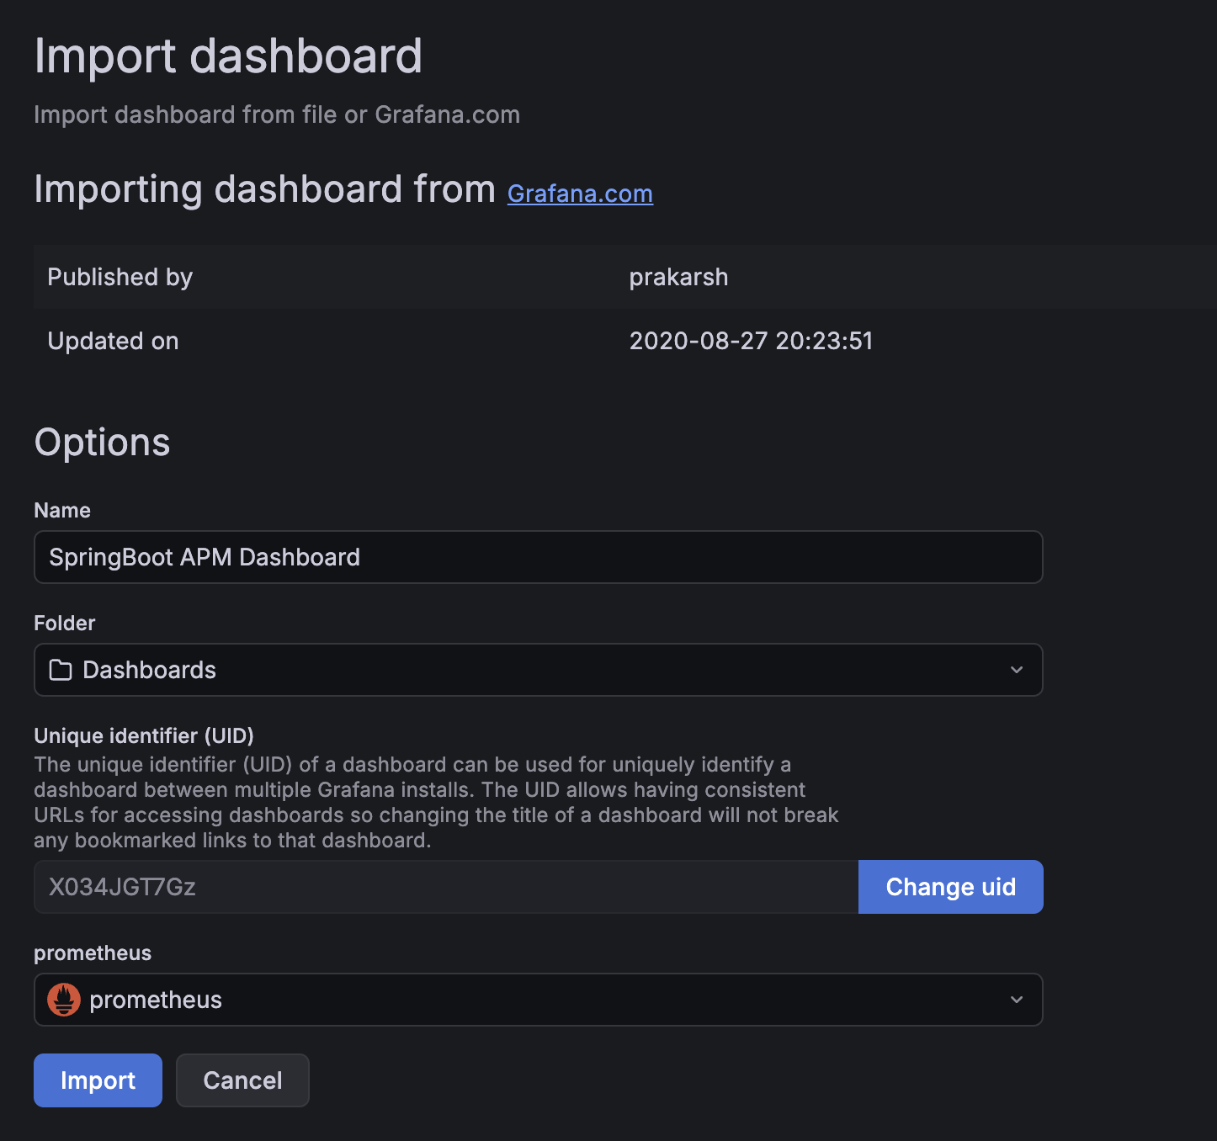Image resolution: width=1217 pixels, height=1141 pixels.
Task: Click the Import dashboard page title
Action: pyautogui.click(x=228, y=56)
